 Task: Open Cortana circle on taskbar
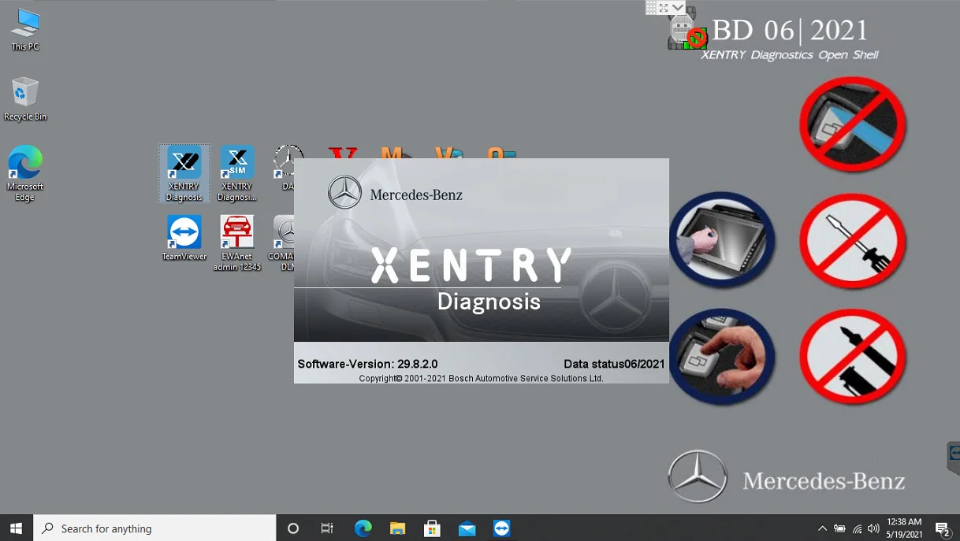click(293, 528)
